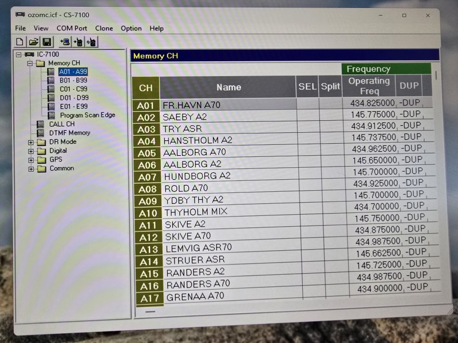458x343 pixels.
Task: Click the write to transceiver toolbar icon
Action: [x=78, y=42]
